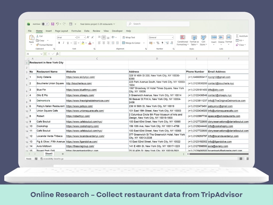The width and height of the screenshot is (273, 205).
Task: Click the Cut scissors icon
Action: (38, 36)
